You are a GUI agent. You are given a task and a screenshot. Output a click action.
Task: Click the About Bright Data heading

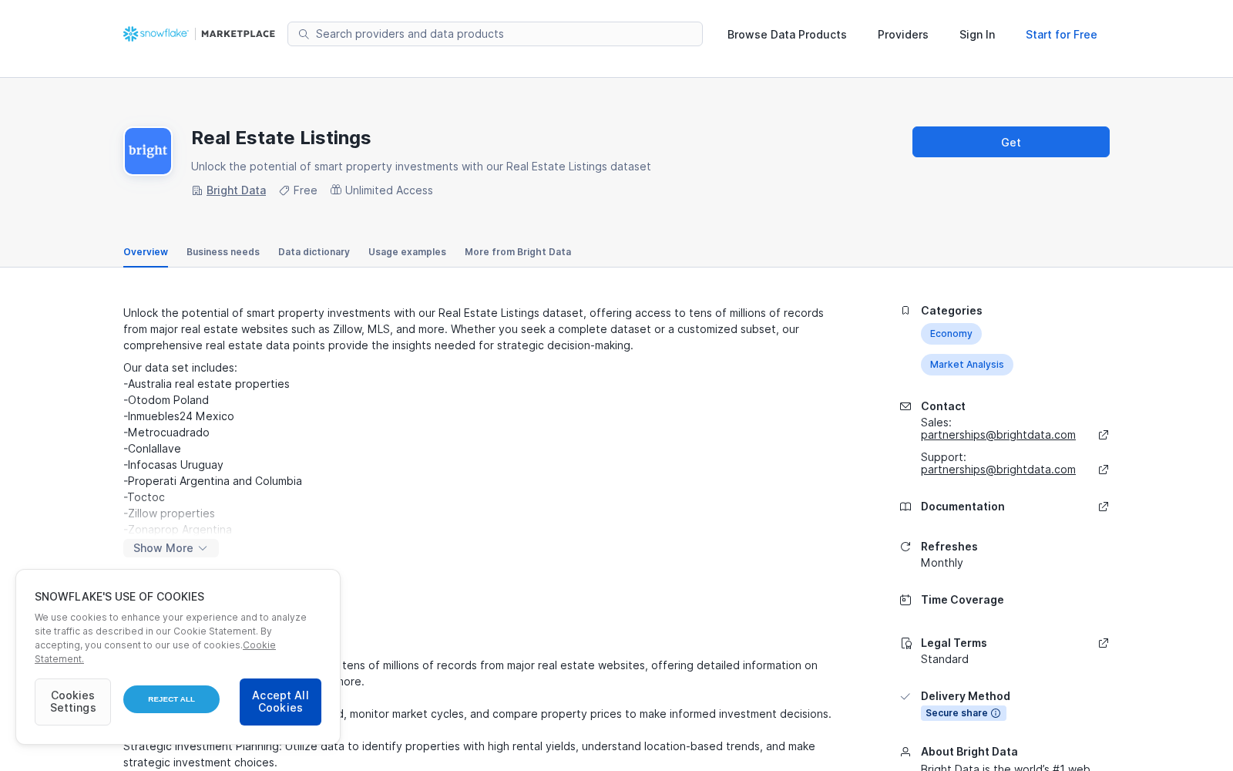click(x=969, y=752)
